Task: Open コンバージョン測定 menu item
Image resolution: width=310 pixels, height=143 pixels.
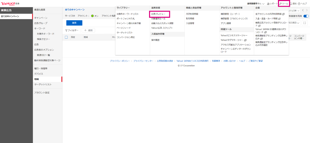Action: tap(126, 37)
